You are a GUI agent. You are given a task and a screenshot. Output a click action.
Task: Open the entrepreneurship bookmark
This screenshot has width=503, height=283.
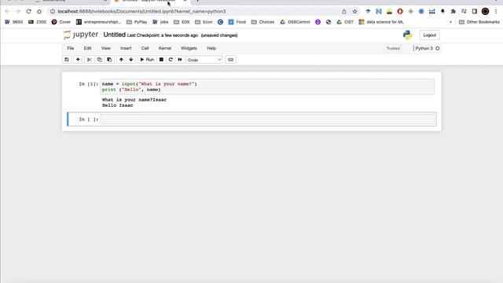pos(98,22)
